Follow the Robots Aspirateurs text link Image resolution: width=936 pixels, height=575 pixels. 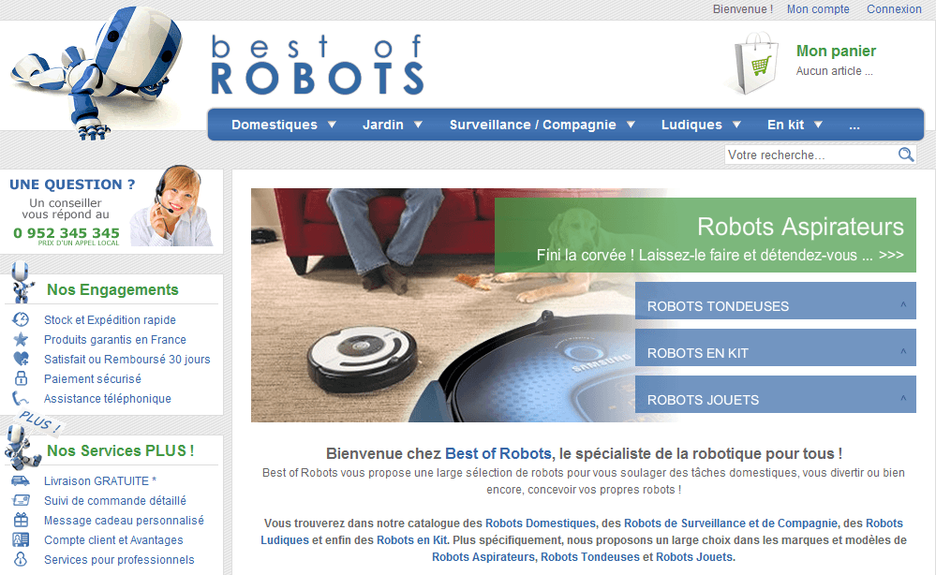tap(483, 556)
